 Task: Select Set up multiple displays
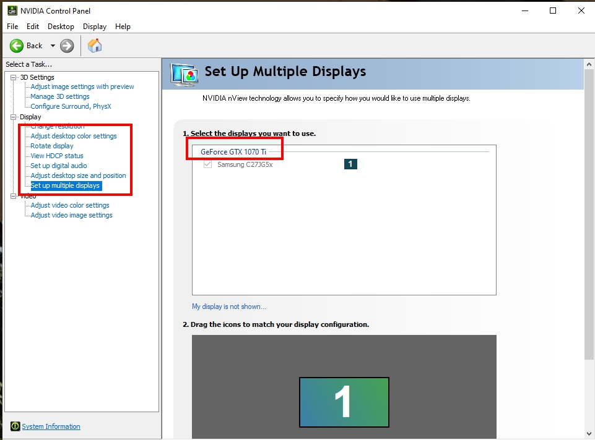pyautogui.click(x=65, y=185)
